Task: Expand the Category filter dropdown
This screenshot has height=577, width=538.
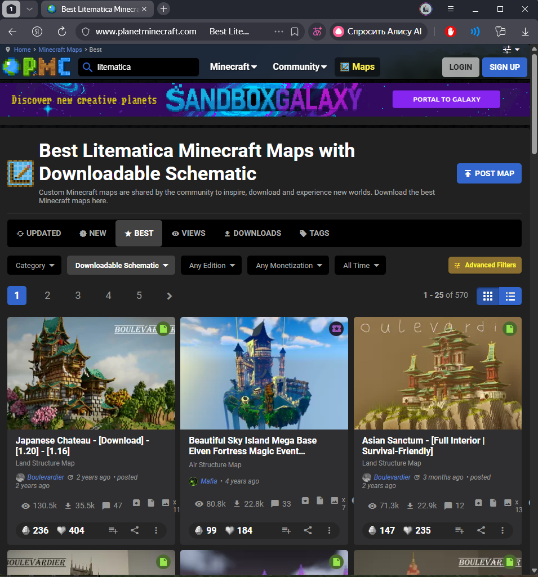Action: (x=34, y=265)
